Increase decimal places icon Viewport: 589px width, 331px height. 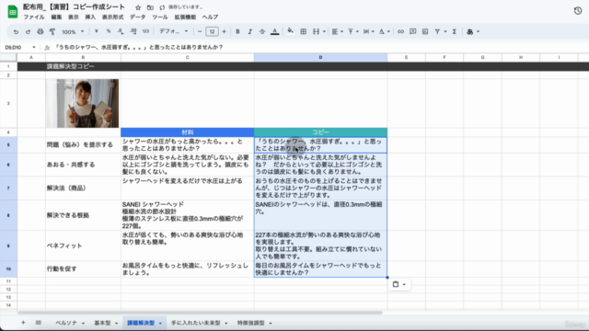(133, 31)
